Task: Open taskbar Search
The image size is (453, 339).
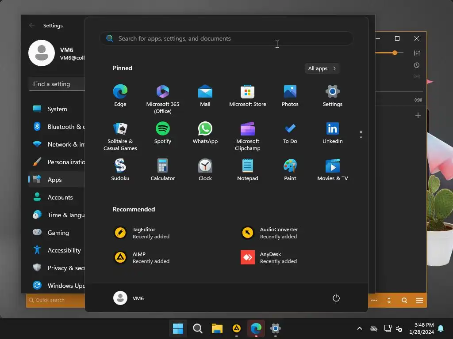Action: [x=198, y=328]
